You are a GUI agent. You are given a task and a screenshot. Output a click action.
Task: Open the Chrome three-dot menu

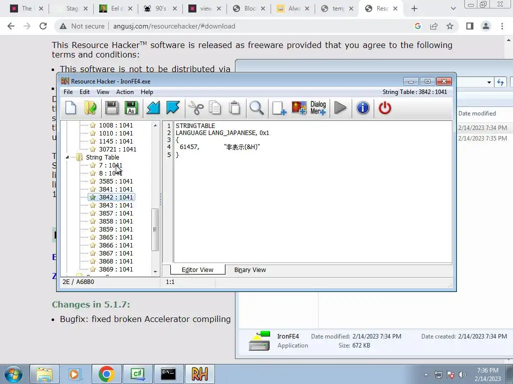pos(502,26)
